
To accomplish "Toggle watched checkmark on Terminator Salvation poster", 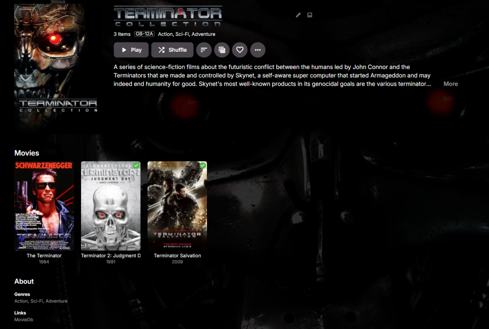I will tap(203, 166).
